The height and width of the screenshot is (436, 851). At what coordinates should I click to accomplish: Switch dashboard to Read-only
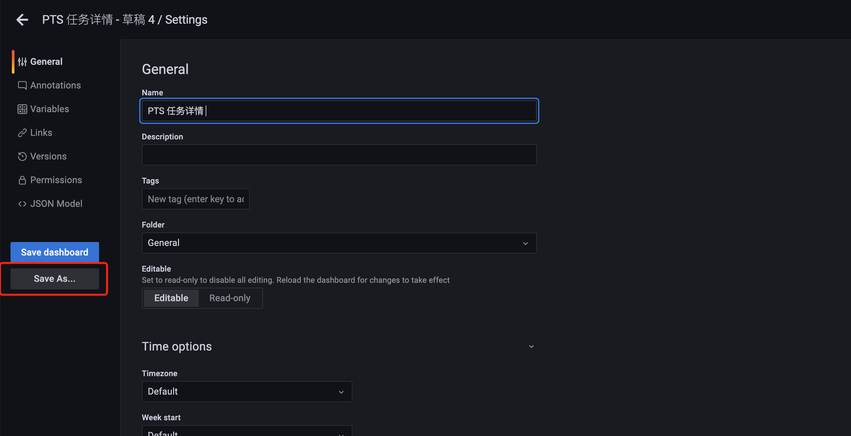click(230, 298)
